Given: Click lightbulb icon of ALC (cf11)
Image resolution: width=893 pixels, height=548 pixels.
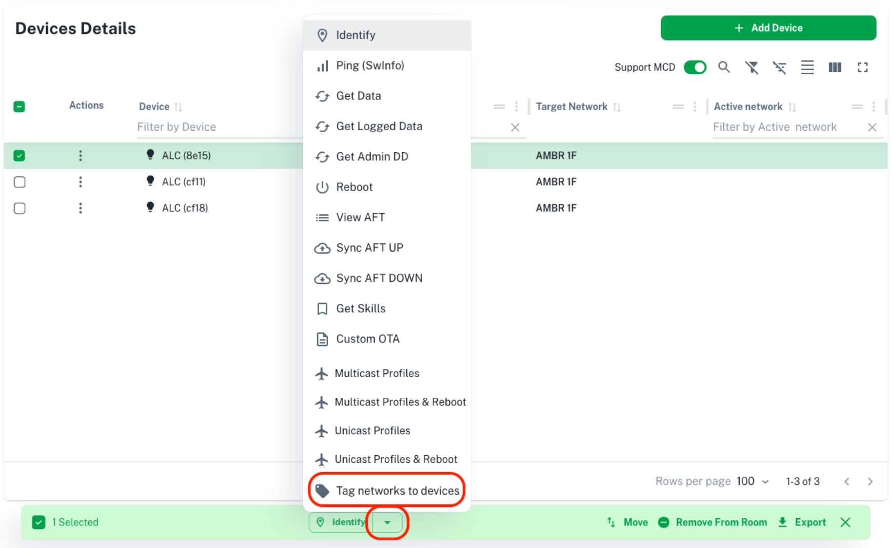Looking at the screenshot, I should 150,180.
